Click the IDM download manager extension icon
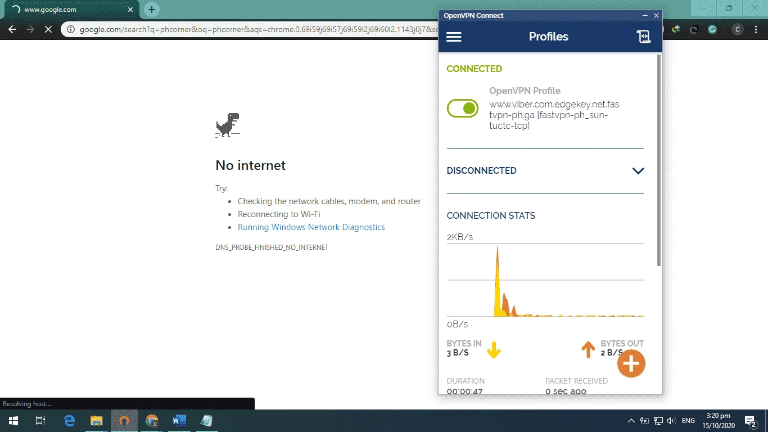This screenshot has height=432, width=768. click(x=676, y=29)
